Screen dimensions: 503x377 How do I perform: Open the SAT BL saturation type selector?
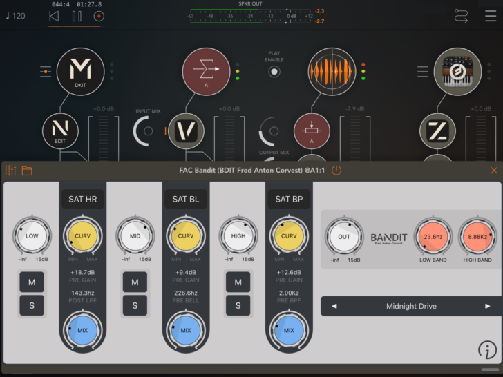tap(186, 199)
